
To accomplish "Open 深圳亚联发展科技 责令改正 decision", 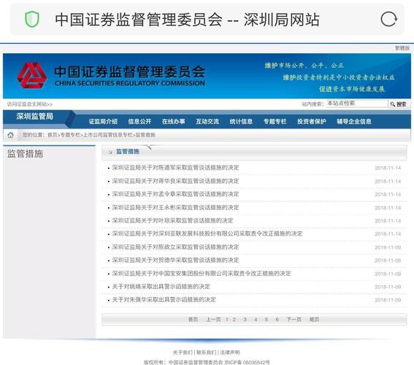I will [x=207, y=233].
